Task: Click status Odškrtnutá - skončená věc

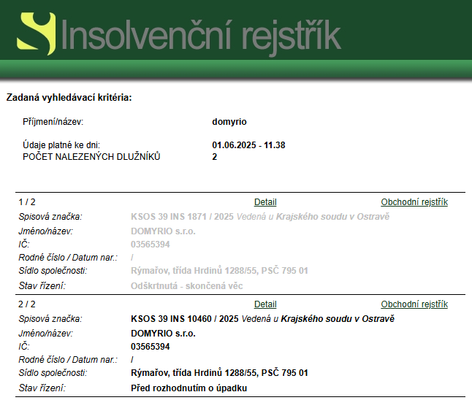Action: pyautogui.click(x=186, y=285)
